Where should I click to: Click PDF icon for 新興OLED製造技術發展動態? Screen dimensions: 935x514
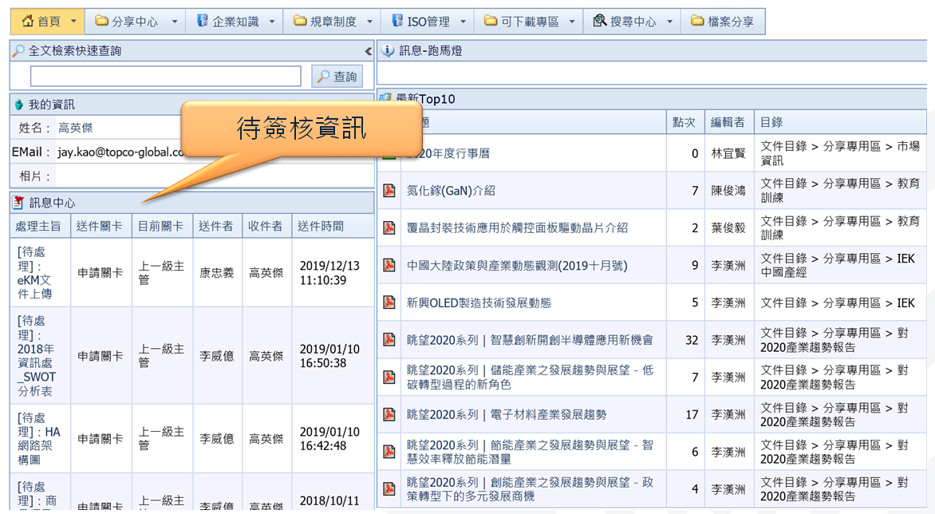[389, 302]
